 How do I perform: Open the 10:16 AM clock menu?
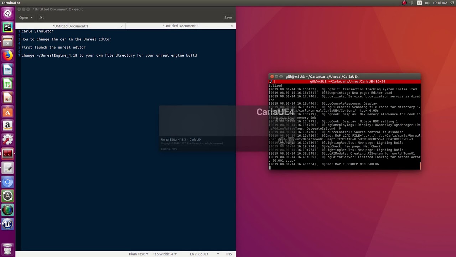coord(440,3)
